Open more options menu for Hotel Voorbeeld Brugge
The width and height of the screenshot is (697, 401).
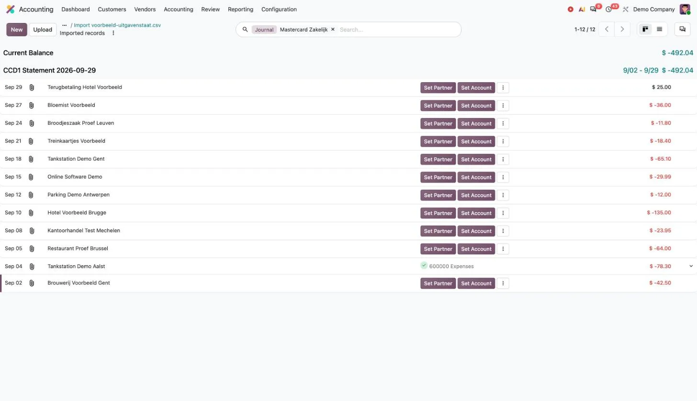point(503,213)
